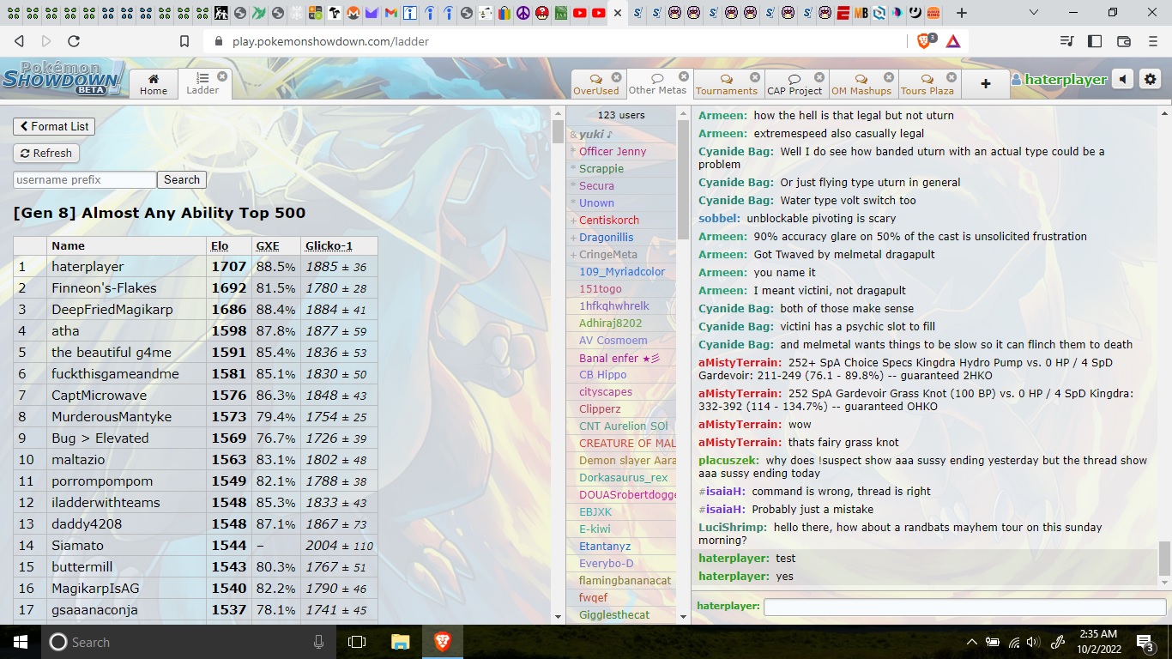Close the Tours Plaza room tab
The image size is (1172, 659).
click(x=951, y=77)
